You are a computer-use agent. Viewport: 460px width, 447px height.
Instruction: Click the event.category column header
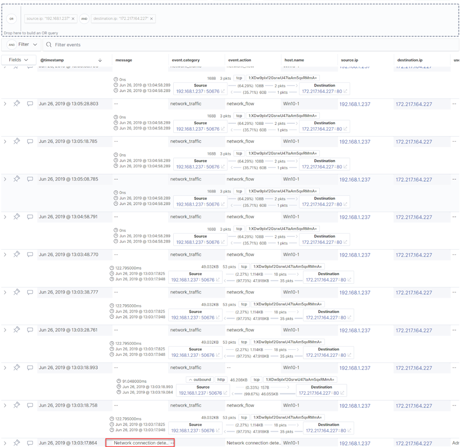coord(186,60)
